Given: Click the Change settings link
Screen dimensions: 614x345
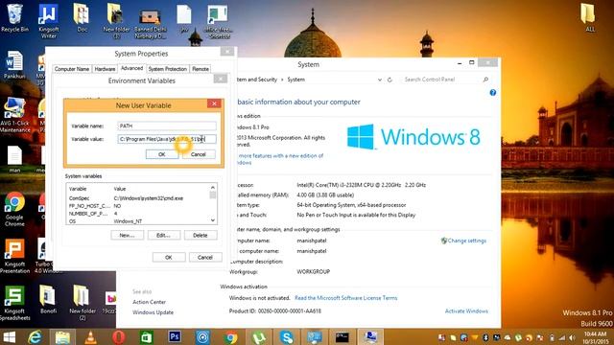Looking at the screenshot, I should click(467, 241).
